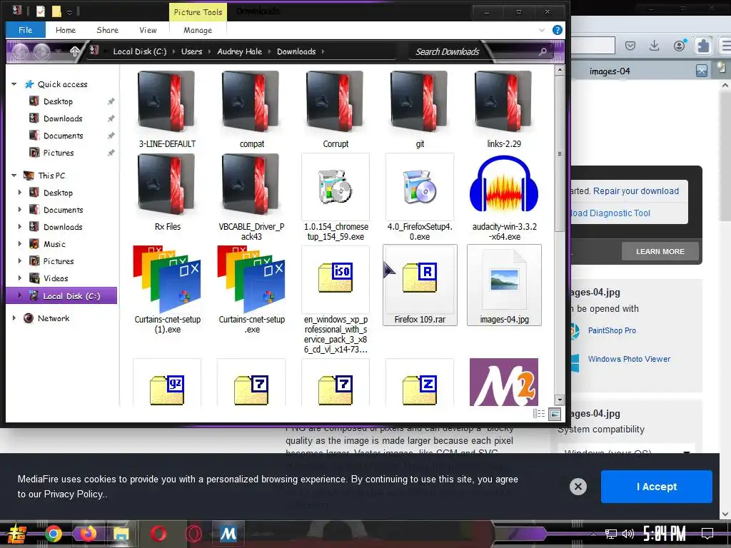Select the chromesetup_154_59.exe installer
This screenshot has height=548, width=731.
(336, 197)
